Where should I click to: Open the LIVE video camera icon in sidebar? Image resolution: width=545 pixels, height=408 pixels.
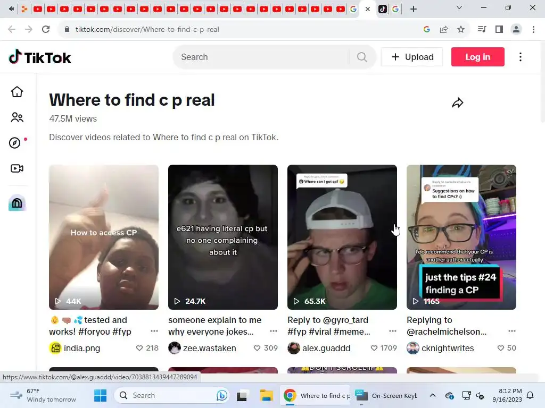[16, 168]
